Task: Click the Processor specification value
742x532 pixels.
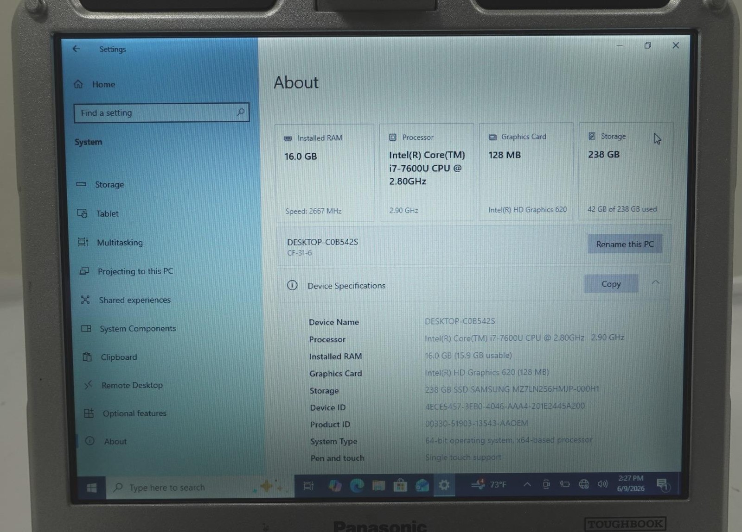Action: 524,338
